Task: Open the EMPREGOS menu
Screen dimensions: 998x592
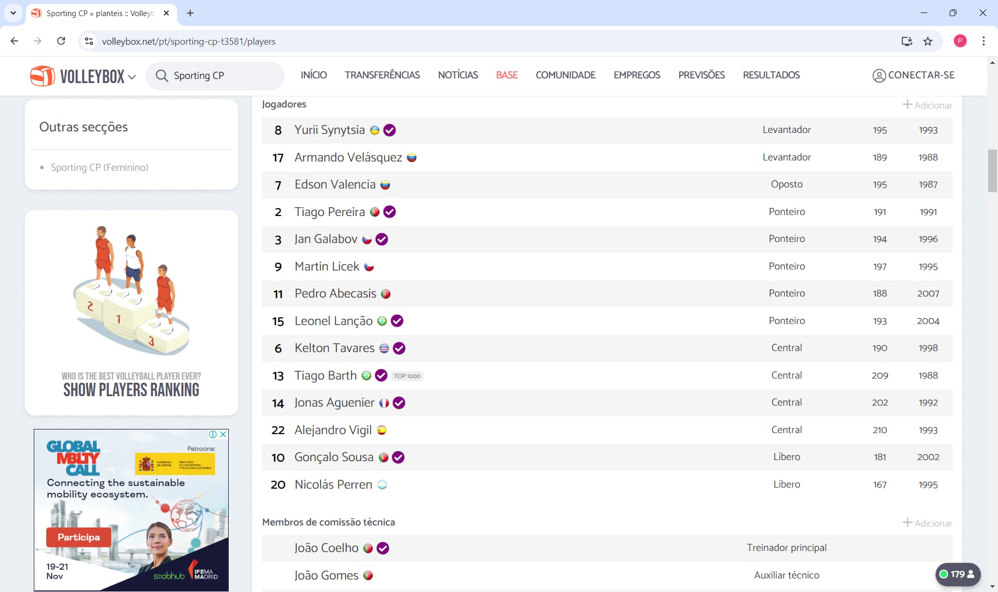Action: 637,75
